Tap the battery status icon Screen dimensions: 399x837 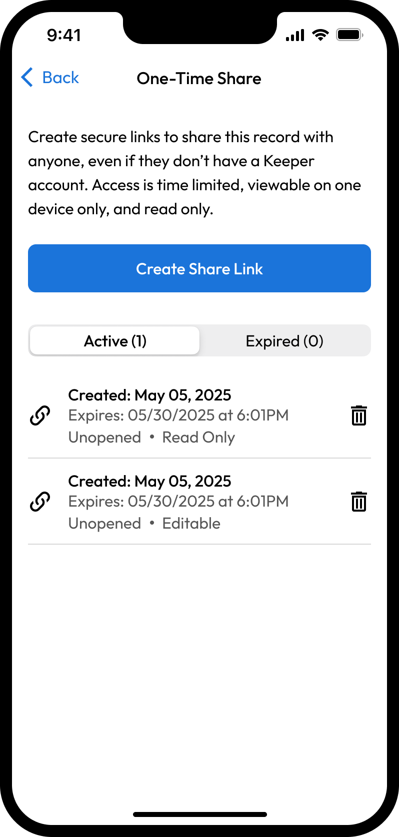(349, 35)
